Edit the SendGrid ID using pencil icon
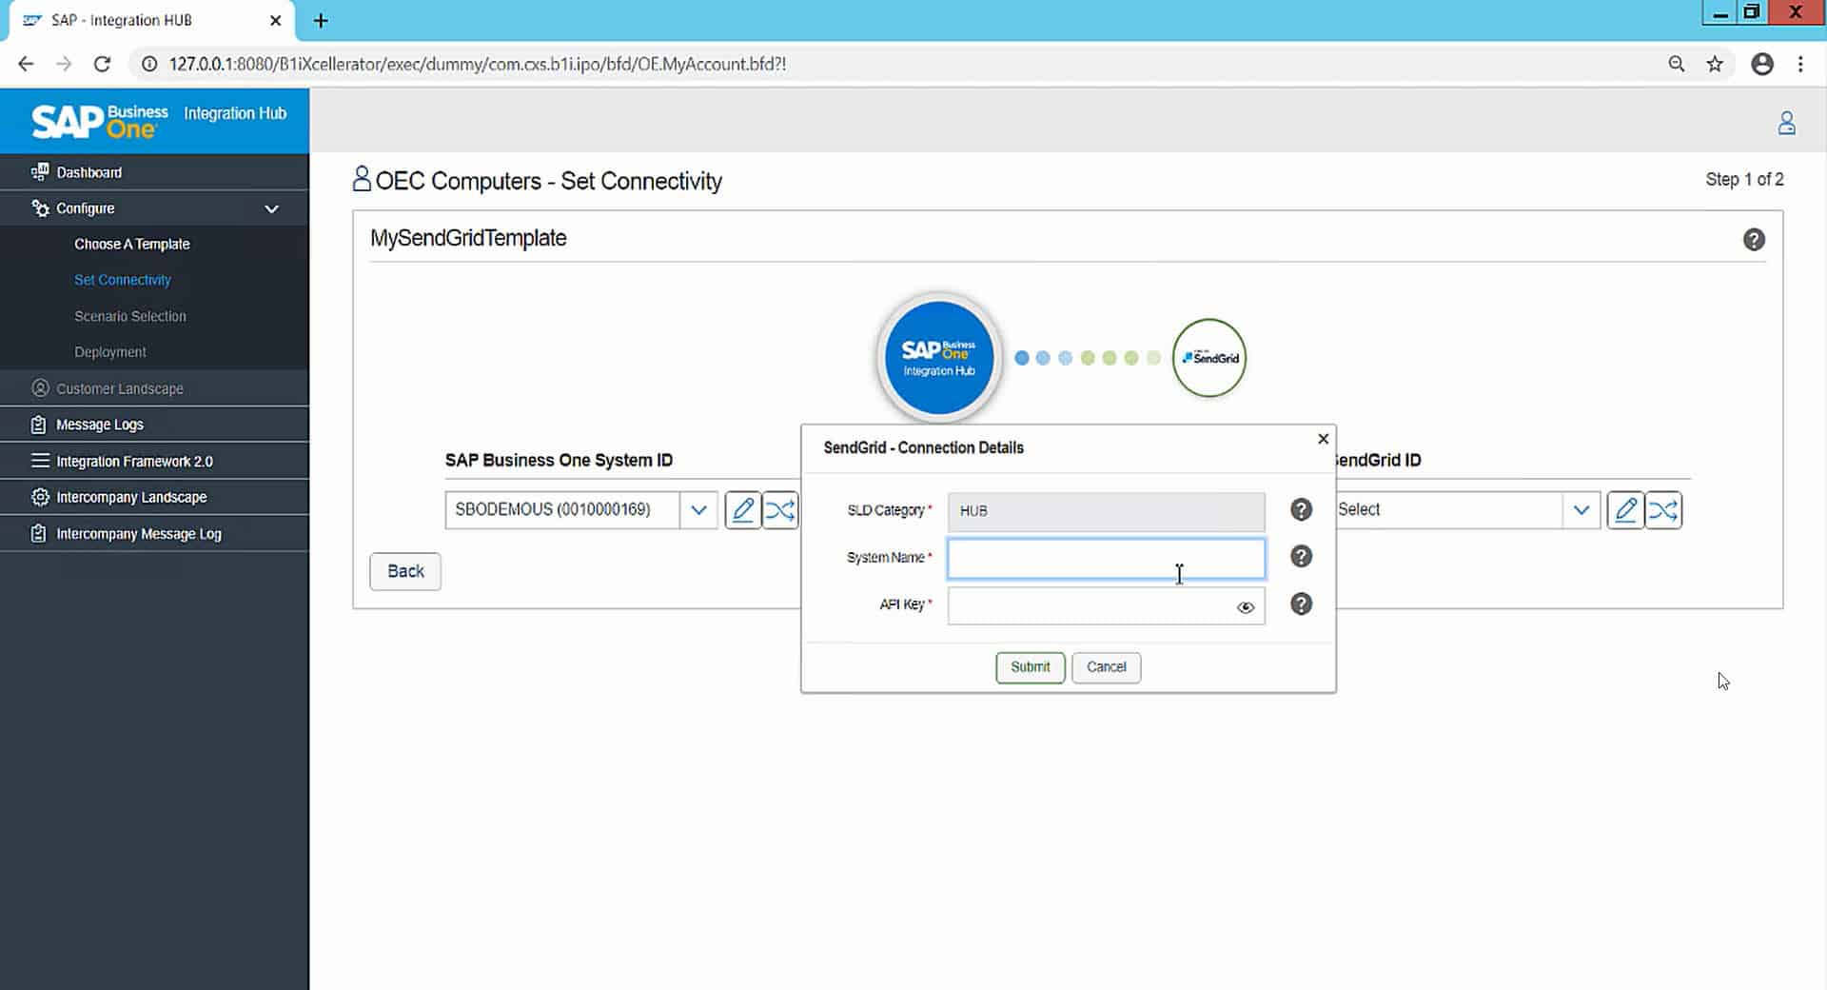This screenshot has width=1827, height=990. click(1626, 510)
